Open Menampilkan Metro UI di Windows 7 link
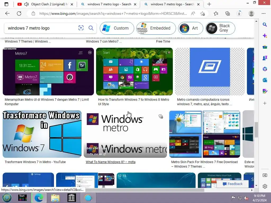The height and width of the screenshot is (203, 271). pyautogui.click(x=47, y=102)
